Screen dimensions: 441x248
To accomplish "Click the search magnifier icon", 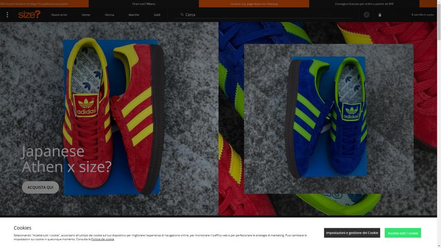I will (x=182, y=14).
